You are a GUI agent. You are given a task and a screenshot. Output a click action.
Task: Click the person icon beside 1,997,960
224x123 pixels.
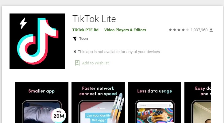(x=211, y=30)
